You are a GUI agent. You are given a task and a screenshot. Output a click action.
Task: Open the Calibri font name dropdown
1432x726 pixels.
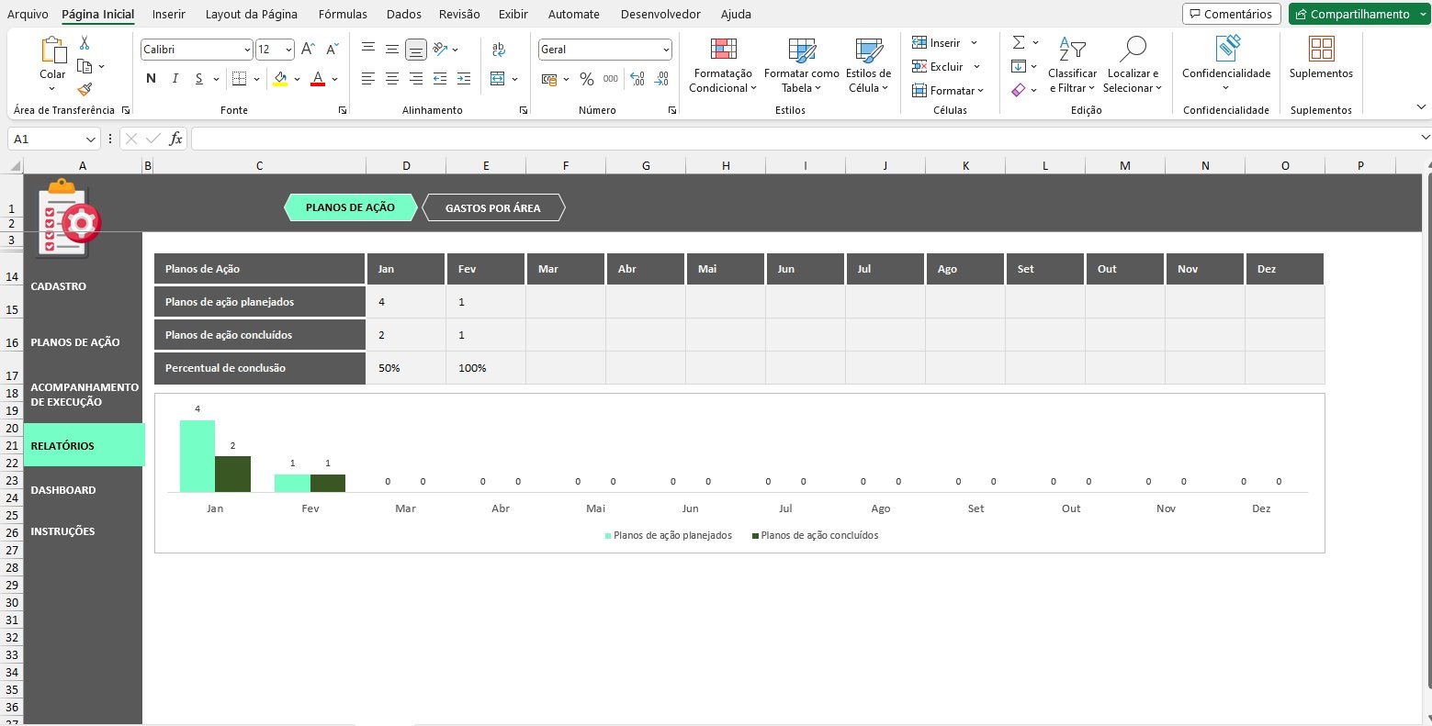(247, 50)
